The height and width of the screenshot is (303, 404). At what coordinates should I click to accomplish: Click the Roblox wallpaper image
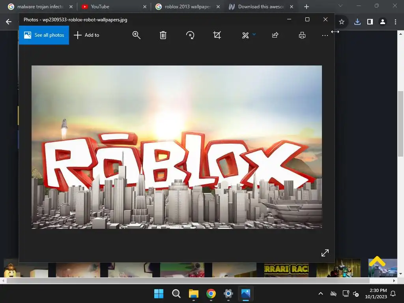tap(176, 147)
